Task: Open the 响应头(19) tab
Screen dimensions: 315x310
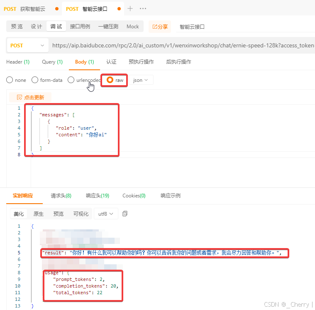Action: (x=98, y=196)
